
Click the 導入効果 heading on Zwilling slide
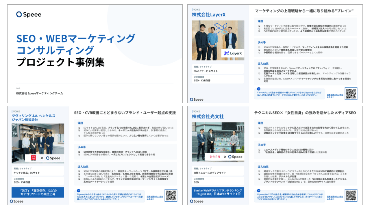tap(83, 167)
